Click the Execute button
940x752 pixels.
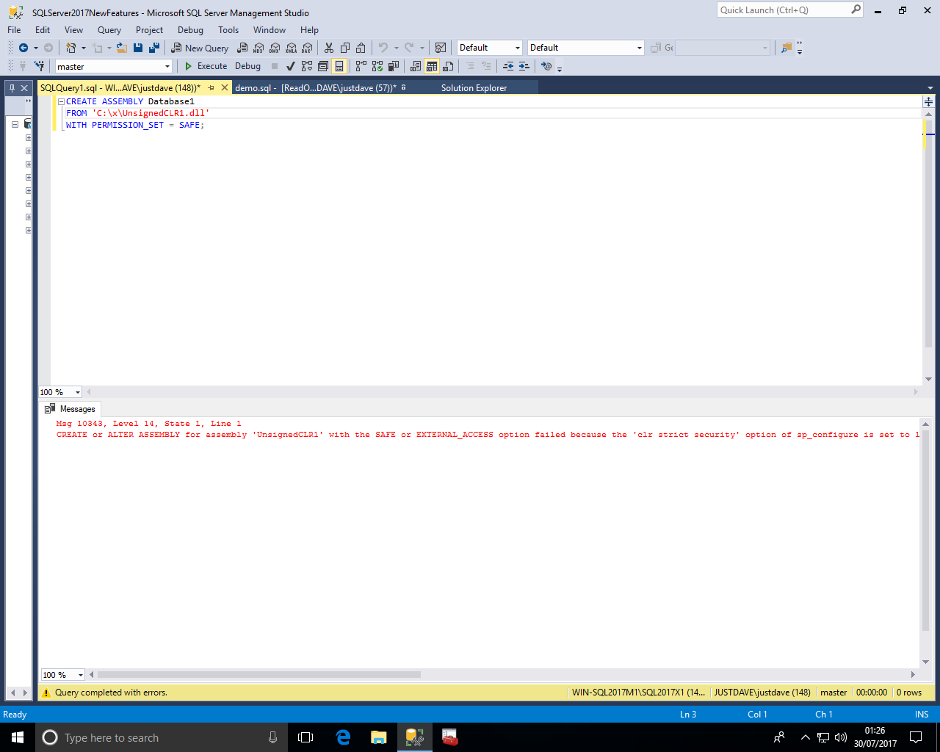tap(206, 66)
